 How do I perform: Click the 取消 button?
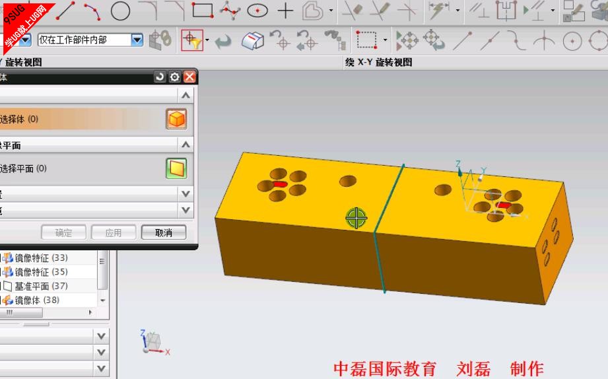point(164,233)
